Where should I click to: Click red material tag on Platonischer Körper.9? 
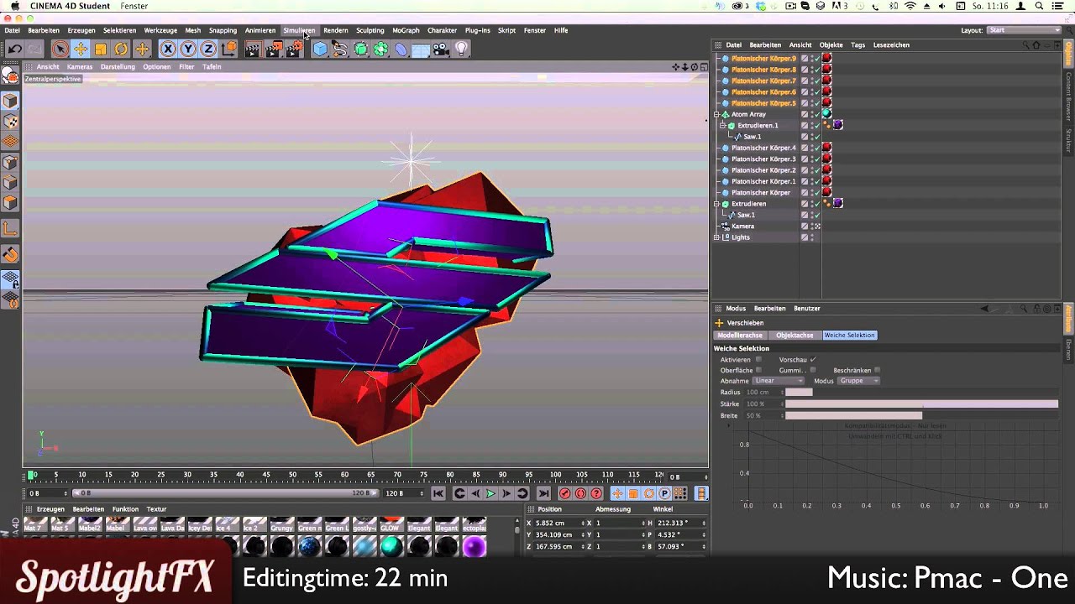pos(826,59)
